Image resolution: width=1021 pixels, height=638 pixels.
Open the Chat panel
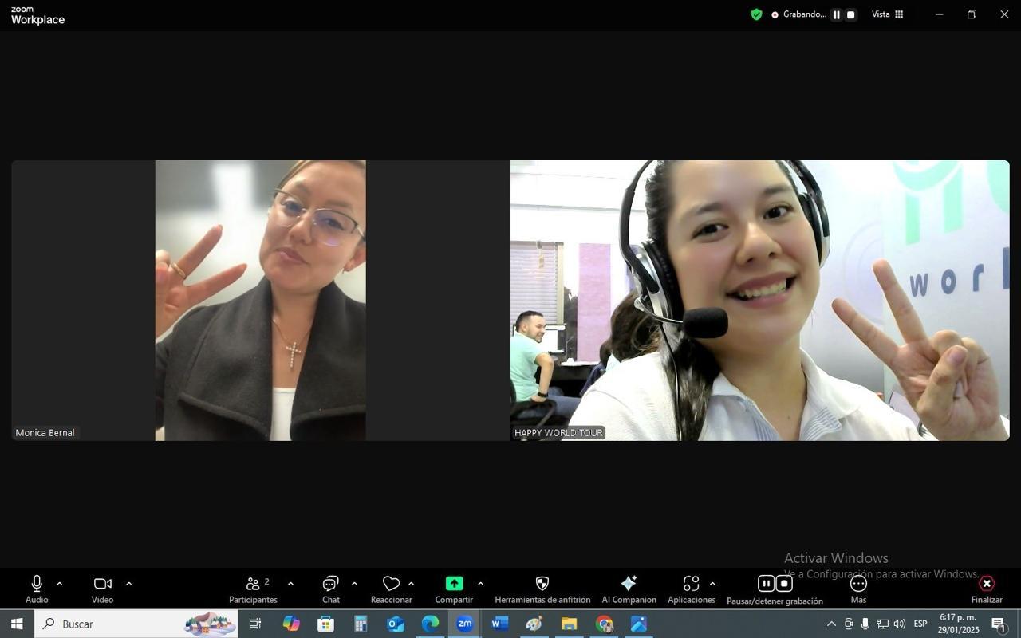click(330, 589)
